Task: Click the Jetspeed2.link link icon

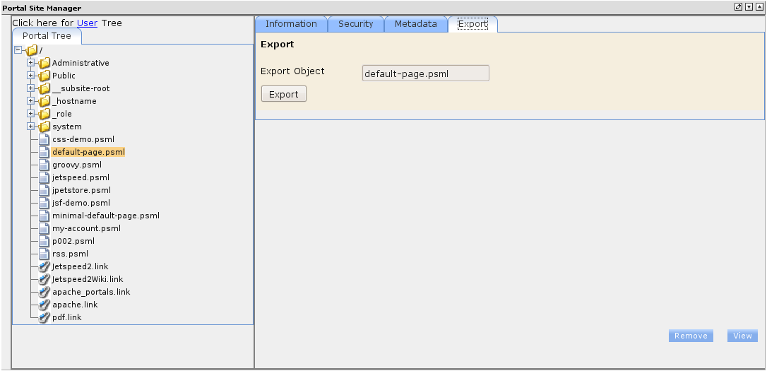Action: pyautogui.click(x=44, y=266)
